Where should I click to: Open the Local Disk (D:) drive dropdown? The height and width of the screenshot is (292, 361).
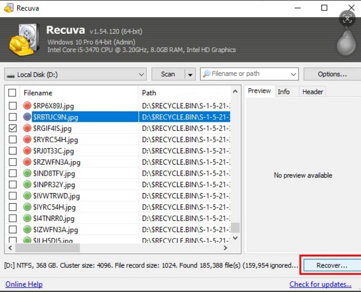tap(75, 74)
